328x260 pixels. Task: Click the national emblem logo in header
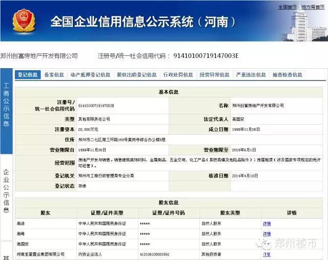[x=24, y=21]
